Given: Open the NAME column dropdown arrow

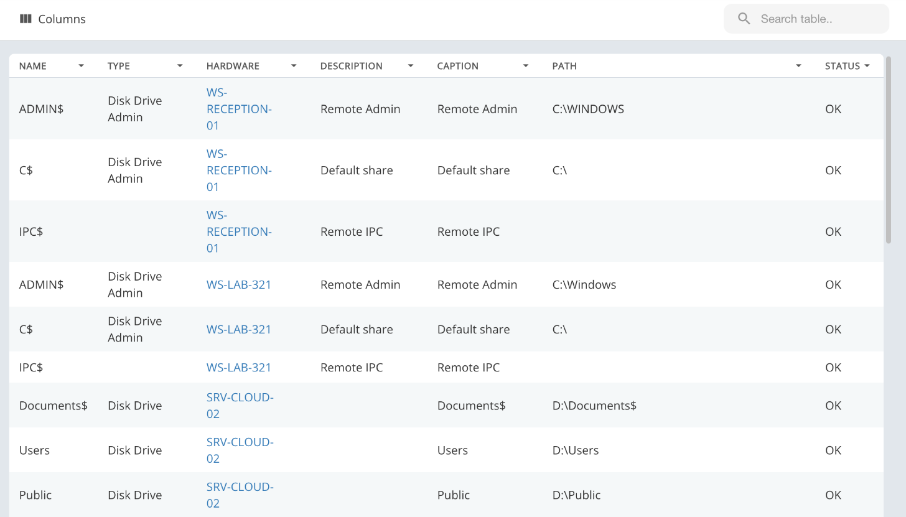Looking at the screenshot, I should [81, 66].
